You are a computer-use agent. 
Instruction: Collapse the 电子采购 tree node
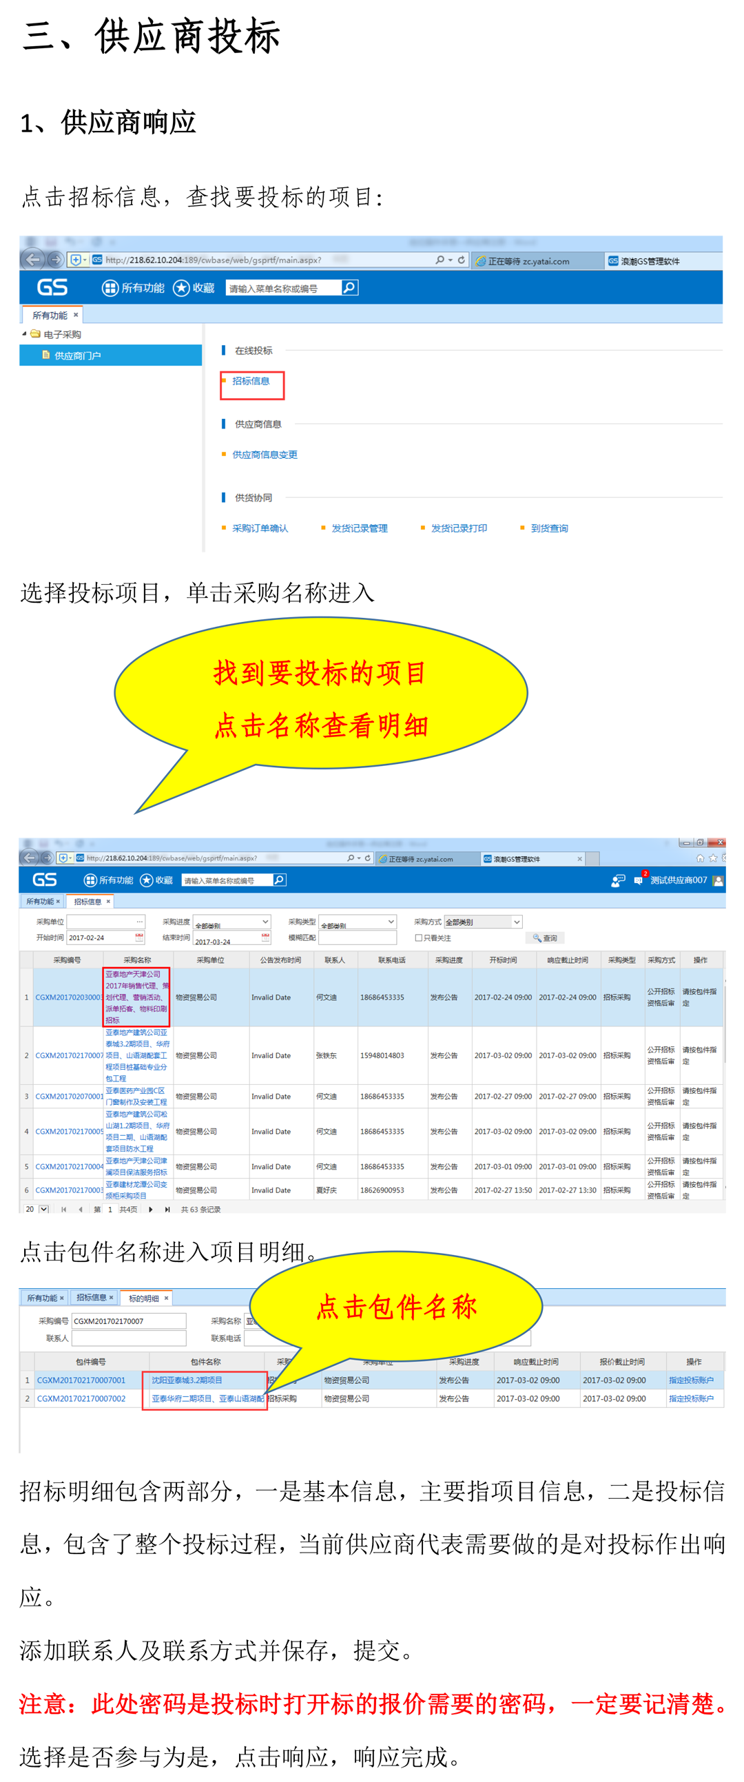(24, 333)
